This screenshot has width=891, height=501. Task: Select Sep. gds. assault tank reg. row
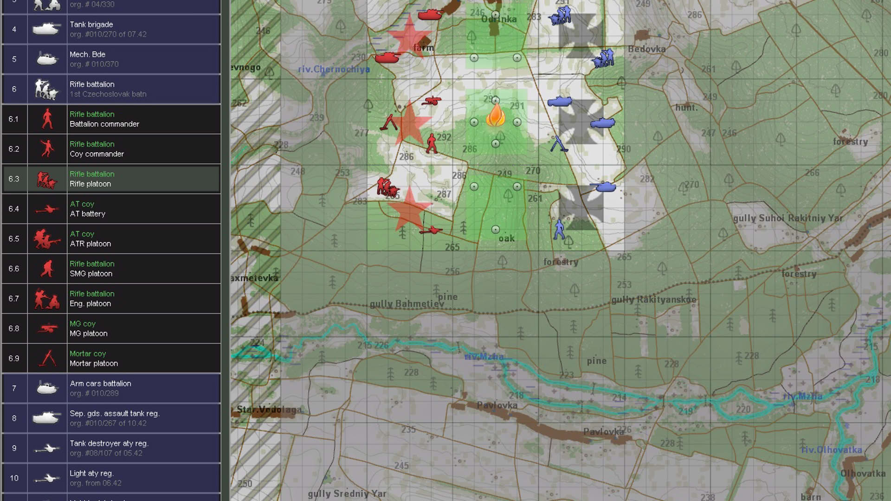111,418
